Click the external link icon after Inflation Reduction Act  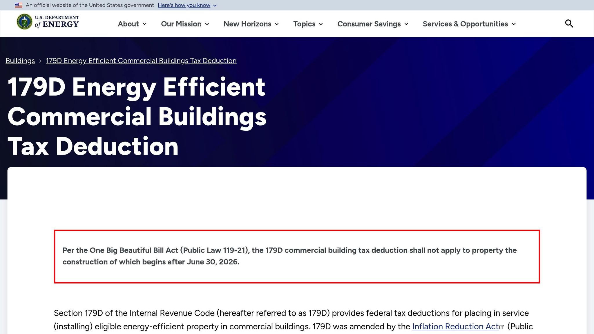(x=501, y=327)
